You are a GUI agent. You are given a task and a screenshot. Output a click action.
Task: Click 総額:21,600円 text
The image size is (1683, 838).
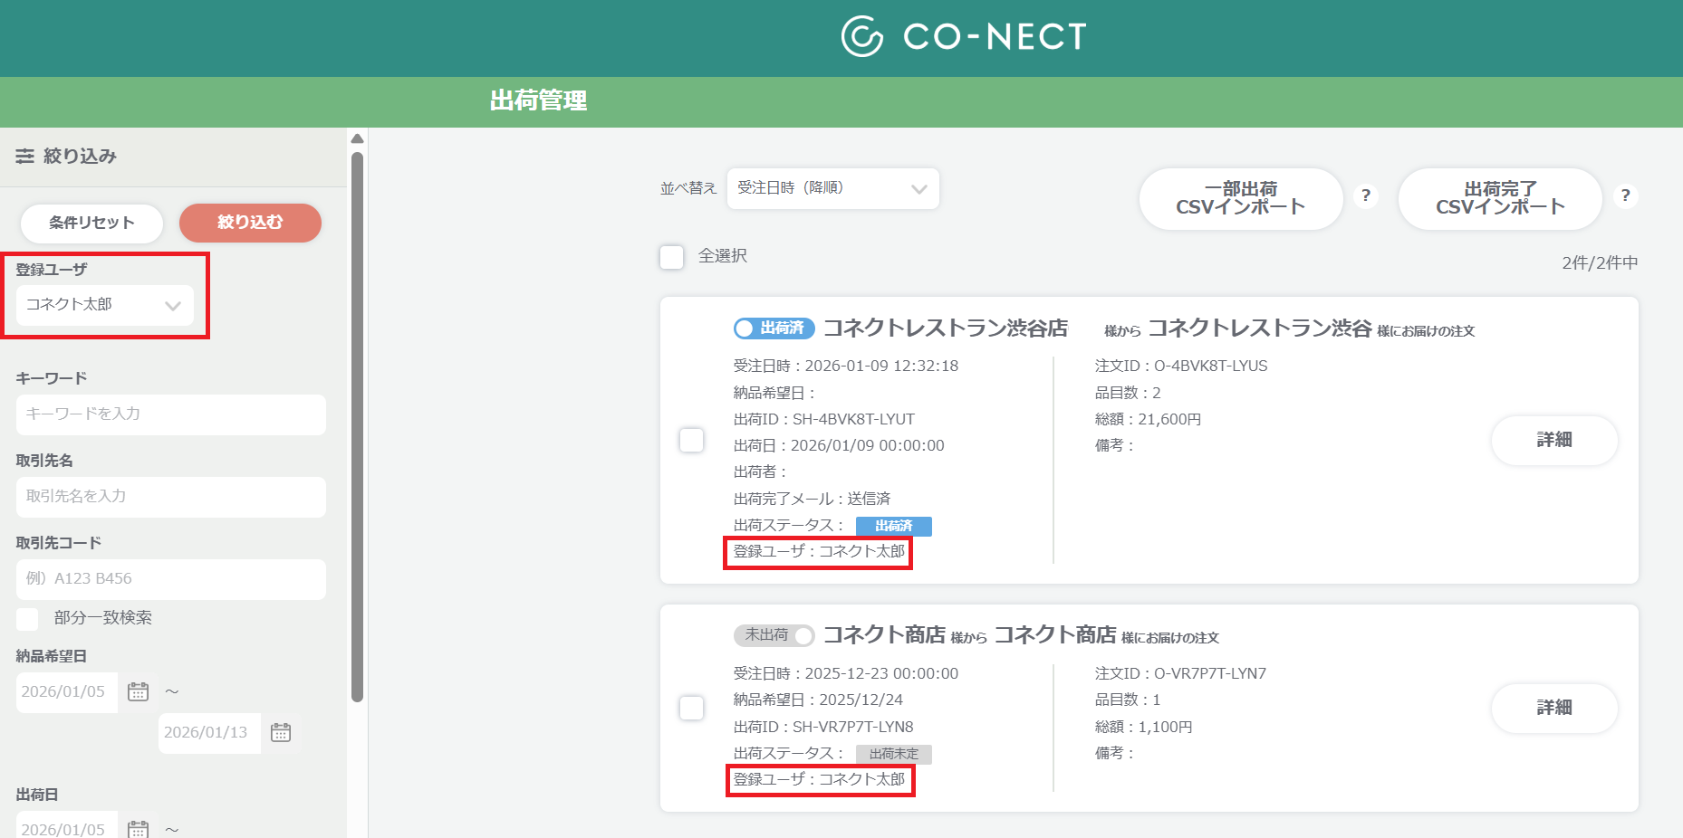click(x=1148, y=419)
